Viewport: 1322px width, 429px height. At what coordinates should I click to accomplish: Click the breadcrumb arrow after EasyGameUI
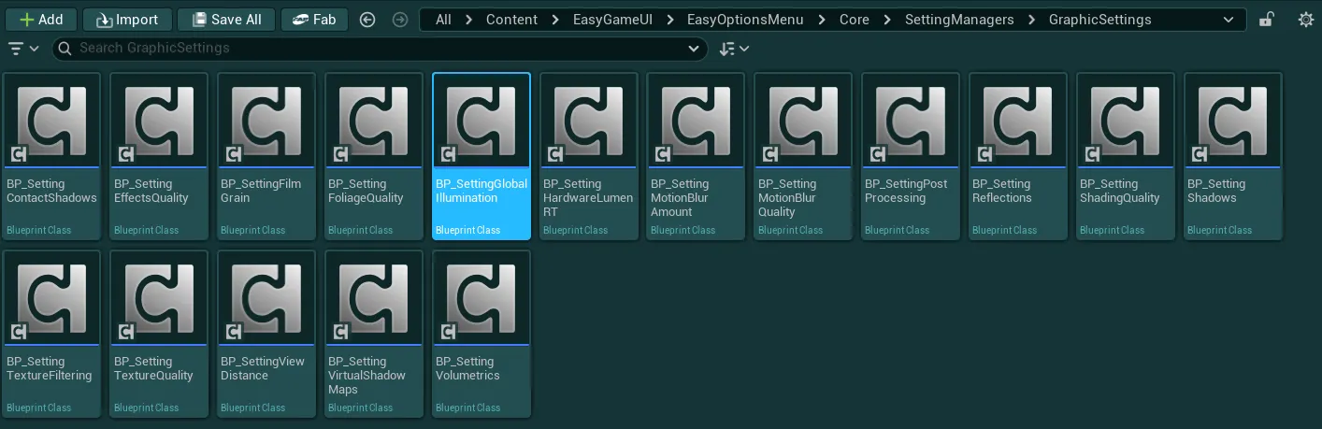pyautogui.click(x=670, y=20)
